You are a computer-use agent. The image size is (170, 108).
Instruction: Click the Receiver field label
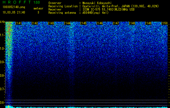[55, 9]
